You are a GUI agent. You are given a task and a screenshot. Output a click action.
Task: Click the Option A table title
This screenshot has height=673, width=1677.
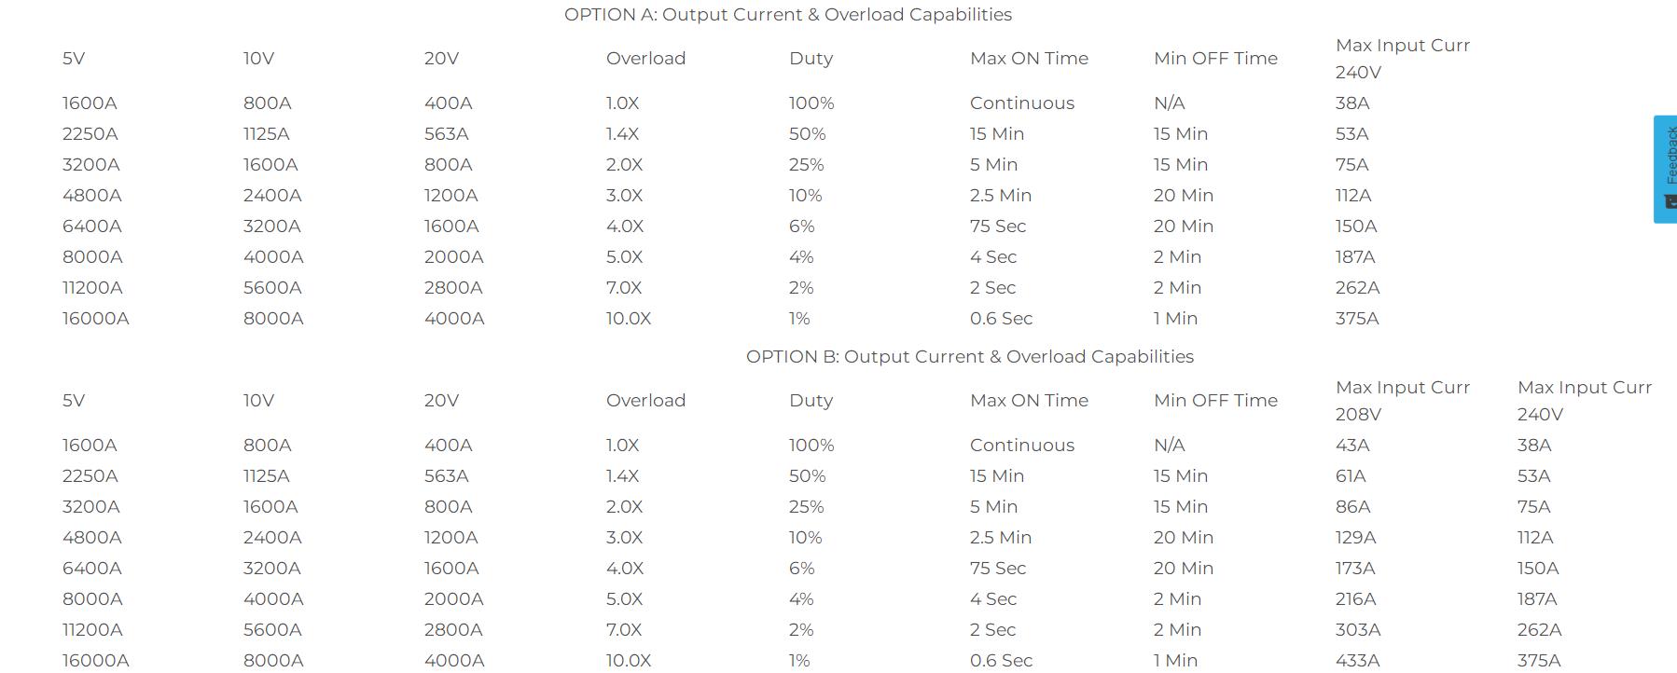point(787,15)
